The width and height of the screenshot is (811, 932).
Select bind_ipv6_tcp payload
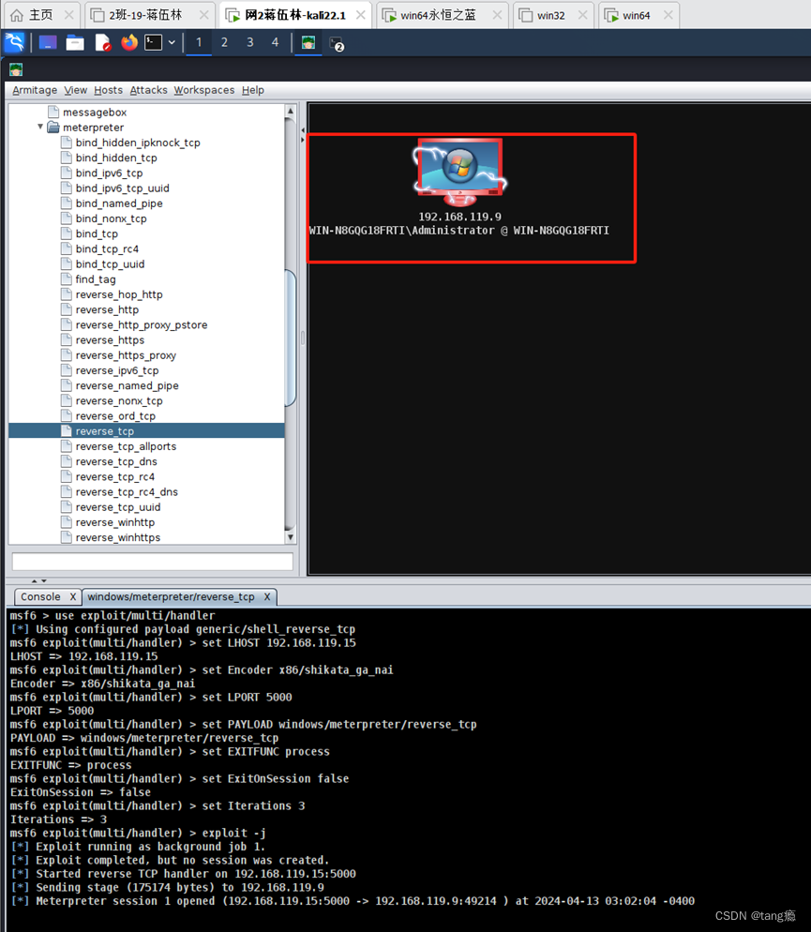(x=109, y=173)
